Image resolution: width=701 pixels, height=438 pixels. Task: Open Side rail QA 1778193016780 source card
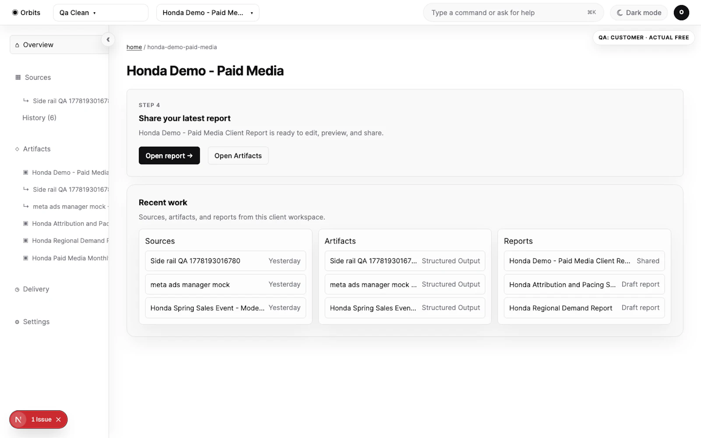[226, 261]
